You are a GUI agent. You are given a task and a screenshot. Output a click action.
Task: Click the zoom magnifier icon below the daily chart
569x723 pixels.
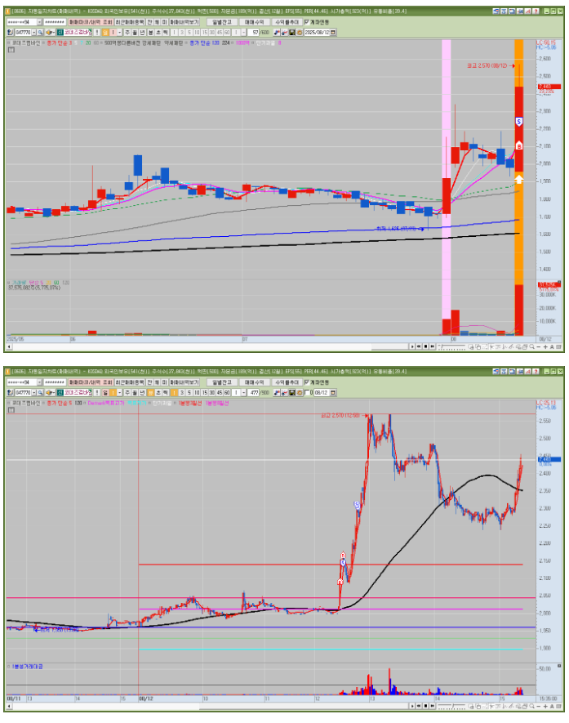[x=531, y=346]
